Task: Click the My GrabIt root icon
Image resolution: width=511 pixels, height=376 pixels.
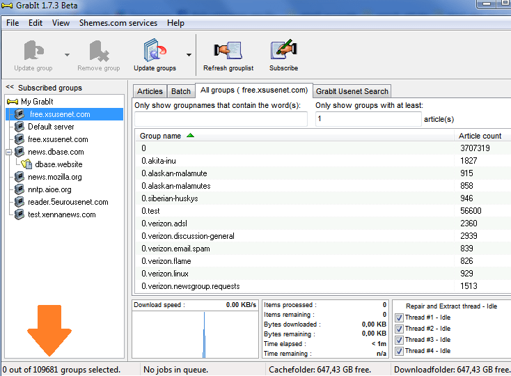Action: coord(13,102)
